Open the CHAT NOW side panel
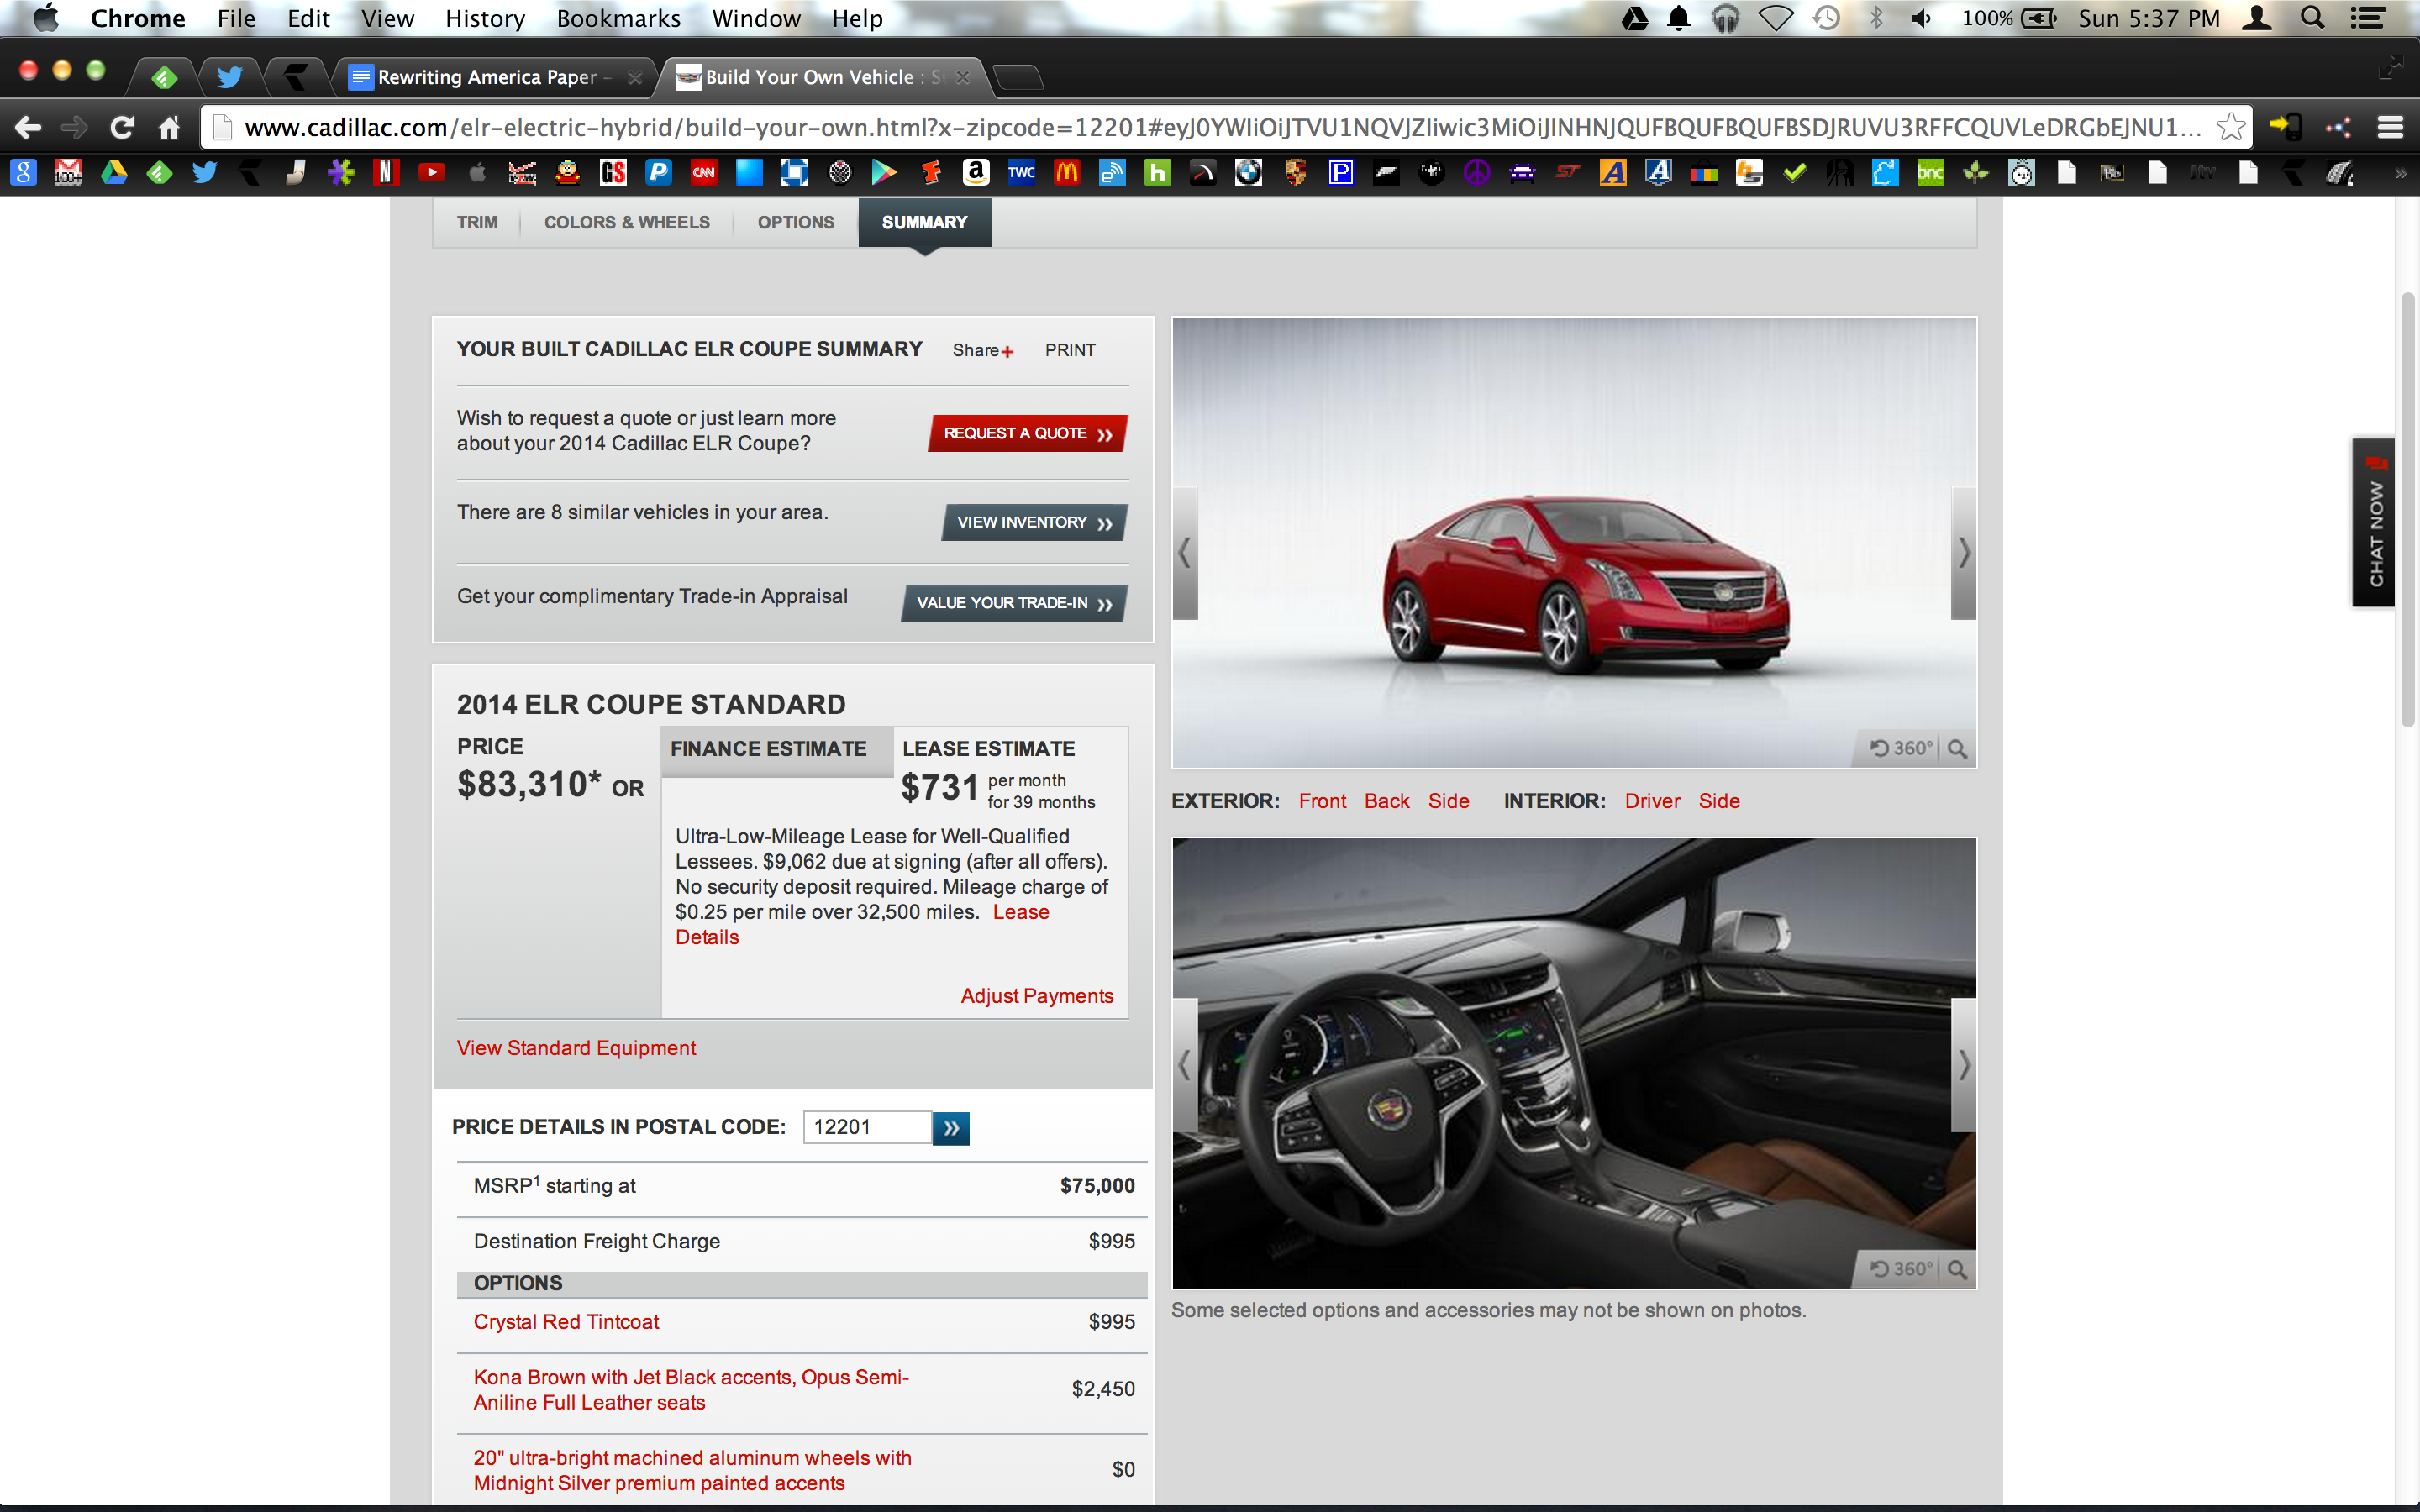 2374,522
